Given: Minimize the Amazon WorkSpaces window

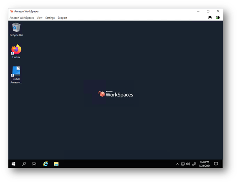Looking at the screenshot, I should point(198,11).
